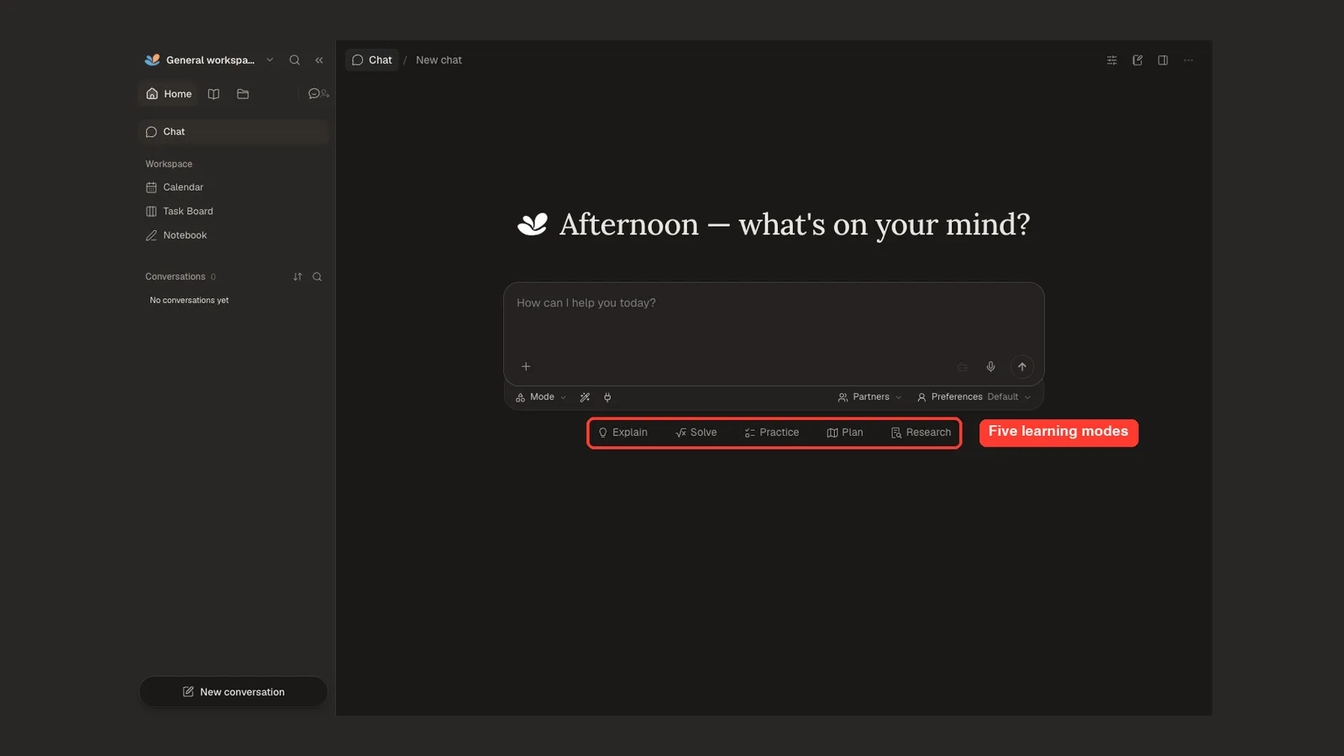Select Chat in the sidebar
Image resolution: width=1344 pixels, height=756 pixels.
[234, 132]
